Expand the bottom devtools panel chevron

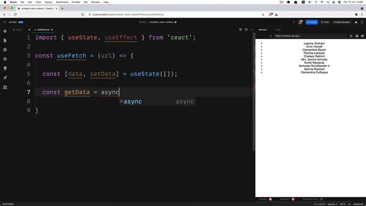coord(362,199)
